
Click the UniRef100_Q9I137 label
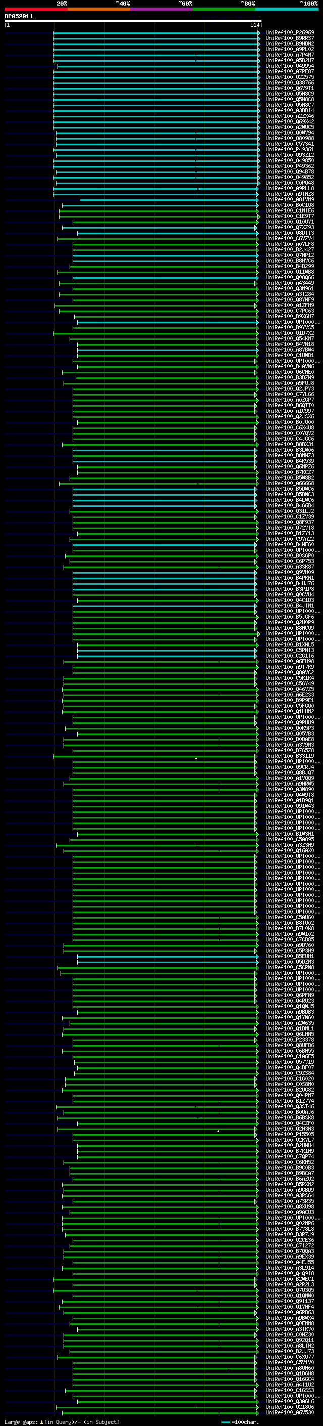(x=290, y=1301)
